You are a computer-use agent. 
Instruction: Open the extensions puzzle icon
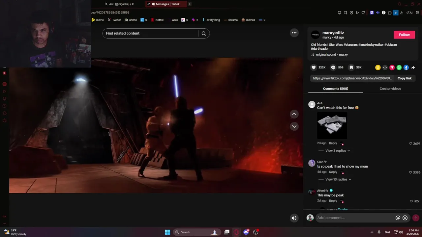click(389, 13)
